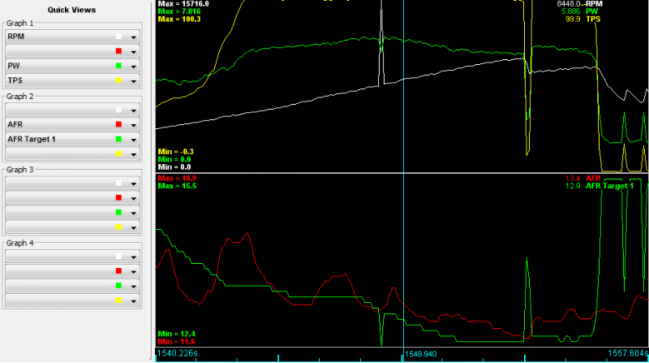Image resolution: width=649 pixels, height=363 pixels.
Task: Click the yellow color swatch beside TPS
Action: pyautogui.click(x=118, y=80)
